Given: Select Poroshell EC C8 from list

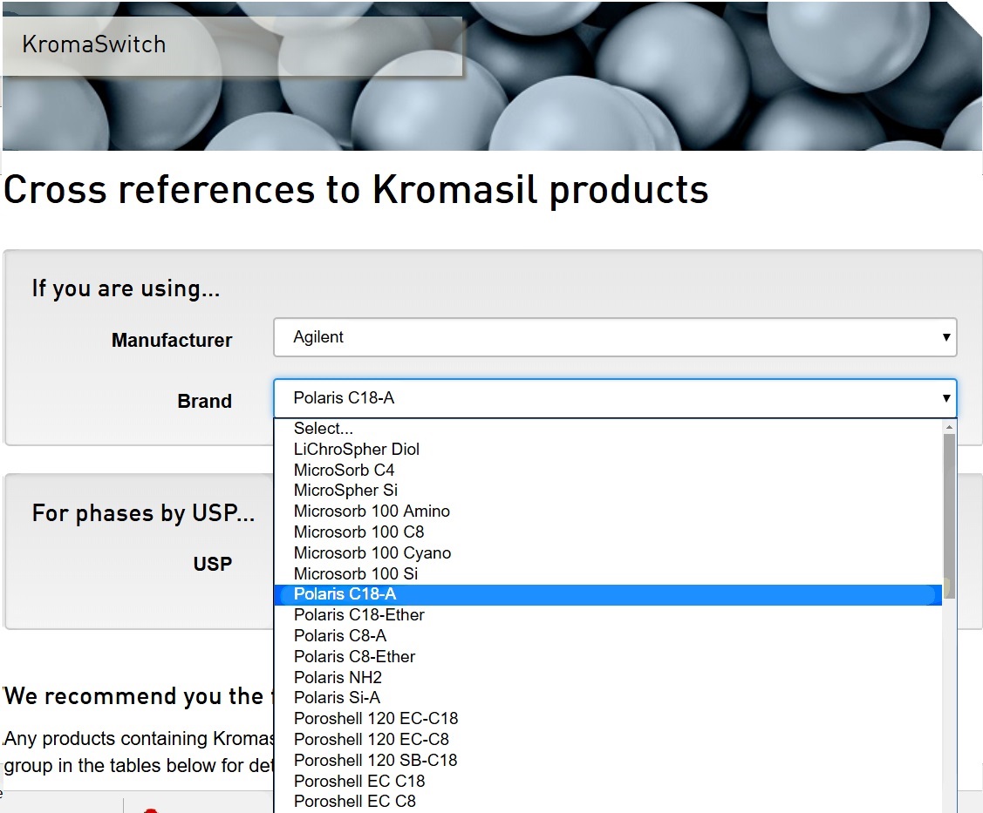Looking at the screenshot, I should [x=608, y=801].
